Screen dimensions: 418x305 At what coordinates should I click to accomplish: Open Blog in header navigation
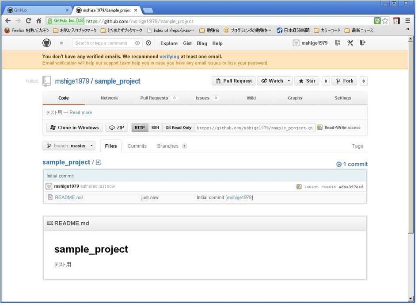(202, 43)
